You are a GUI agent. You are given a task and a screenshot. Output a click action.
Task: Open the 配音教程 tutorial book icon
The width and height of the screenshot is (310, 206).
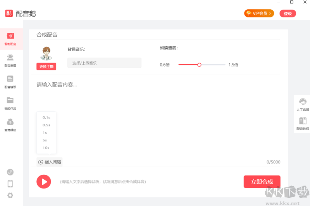pos(303,123)
